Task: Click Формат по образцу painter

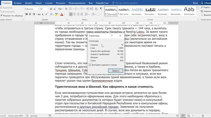Action: [x=12, y=16]
